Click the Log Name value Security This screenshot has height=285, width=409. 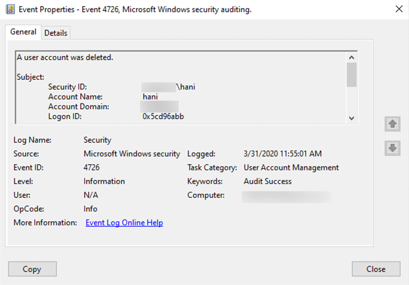(97, 140)
